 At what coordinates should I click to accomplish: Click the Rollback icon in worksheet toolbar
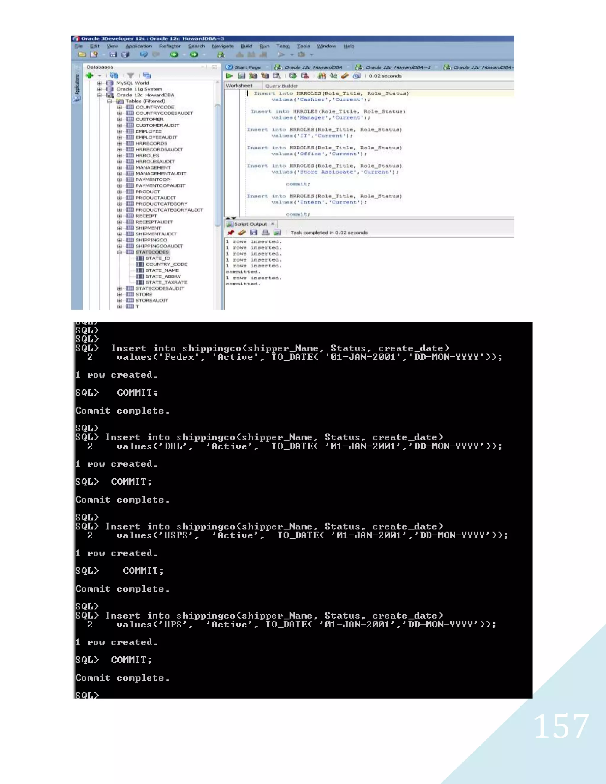pyautogui.click(x=305, y=76)
